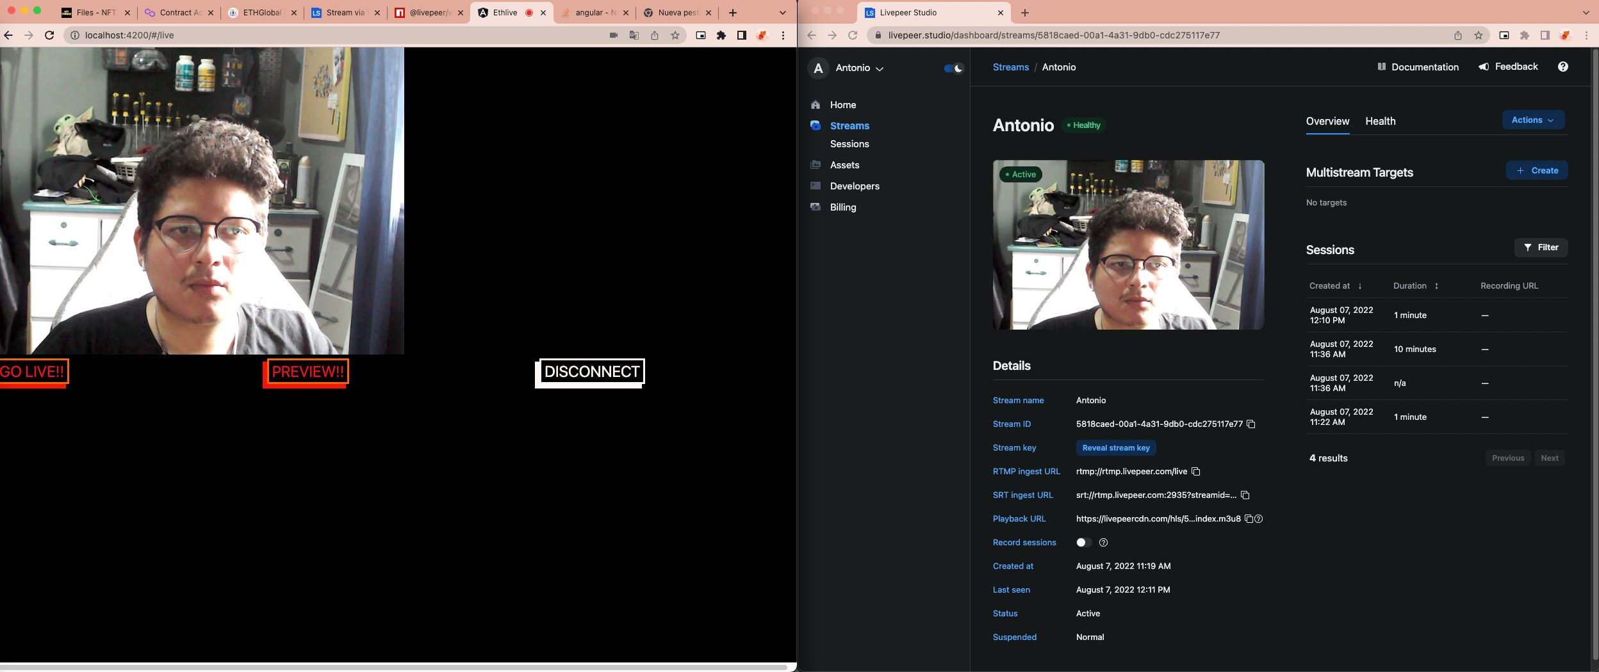Image resolution: width=1599 pixels, height=672 pixels.
Task: Go back in left browser window
Action: point(8,35)
